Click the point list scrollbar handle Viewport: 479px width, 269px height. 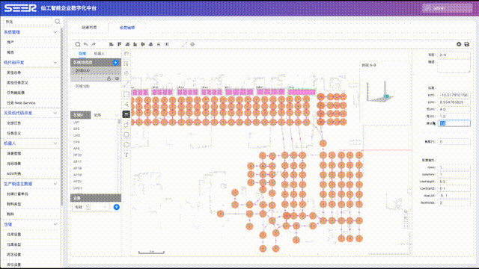tap(120, 122)
